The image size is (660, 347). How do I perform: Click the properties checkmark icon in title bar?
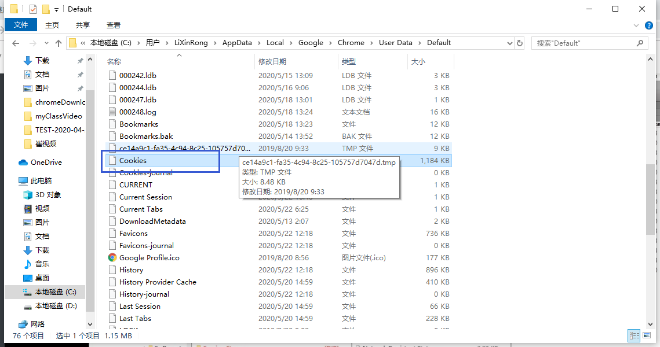(33, 9)
